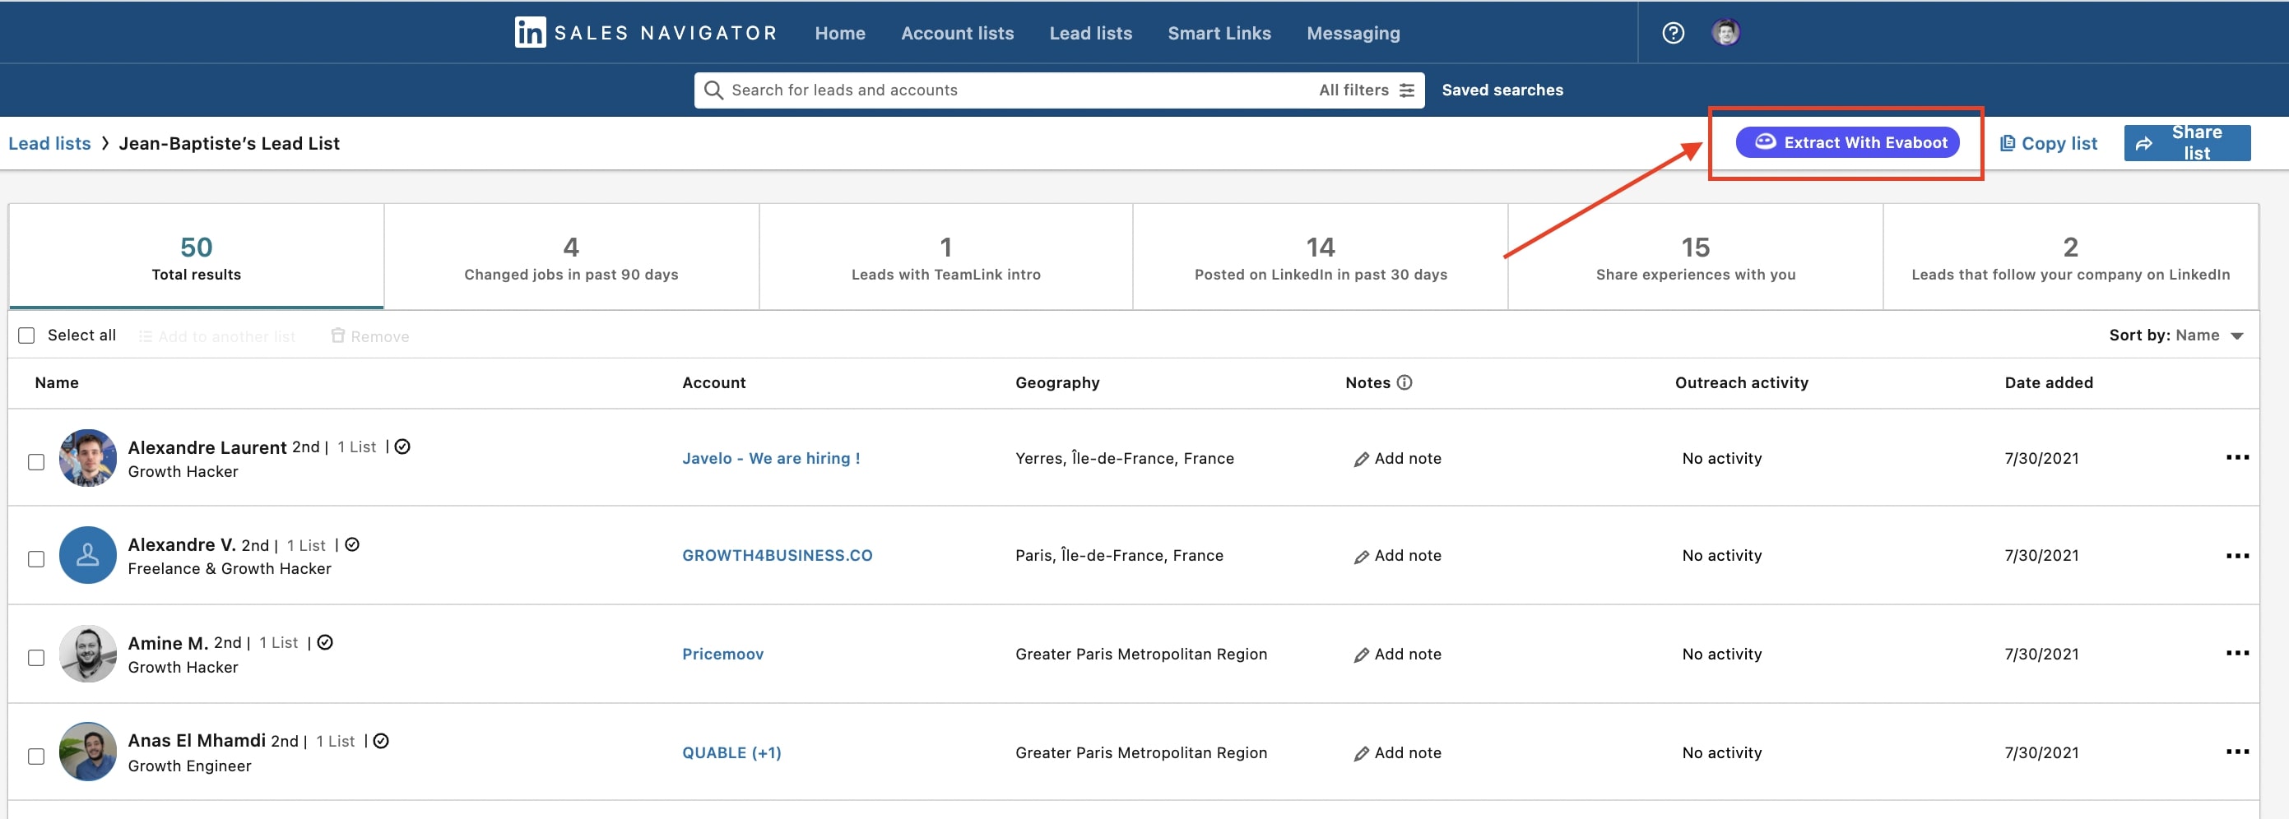The width and height of the screenshot is (2289, 819).
Task: Click the pencil icon for Amine M.'s note
Action: (x=1360, y=655)
